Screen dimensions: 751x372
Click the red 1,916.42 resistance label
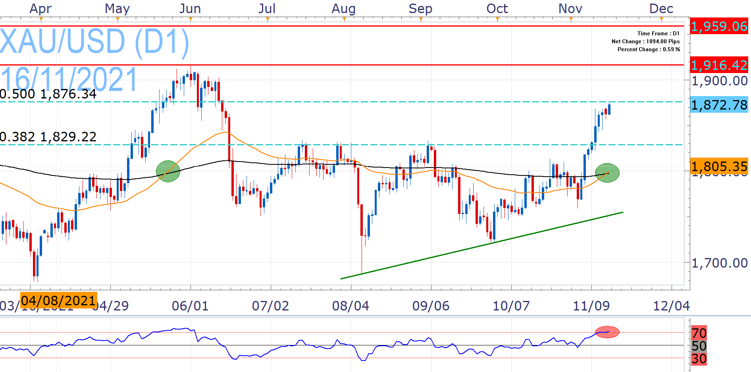point(719,65)
